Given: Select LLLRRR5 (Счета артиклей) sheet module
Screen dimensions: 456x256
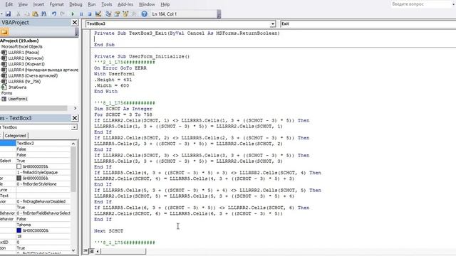Looking at the screenshot, I should [33, 76].
